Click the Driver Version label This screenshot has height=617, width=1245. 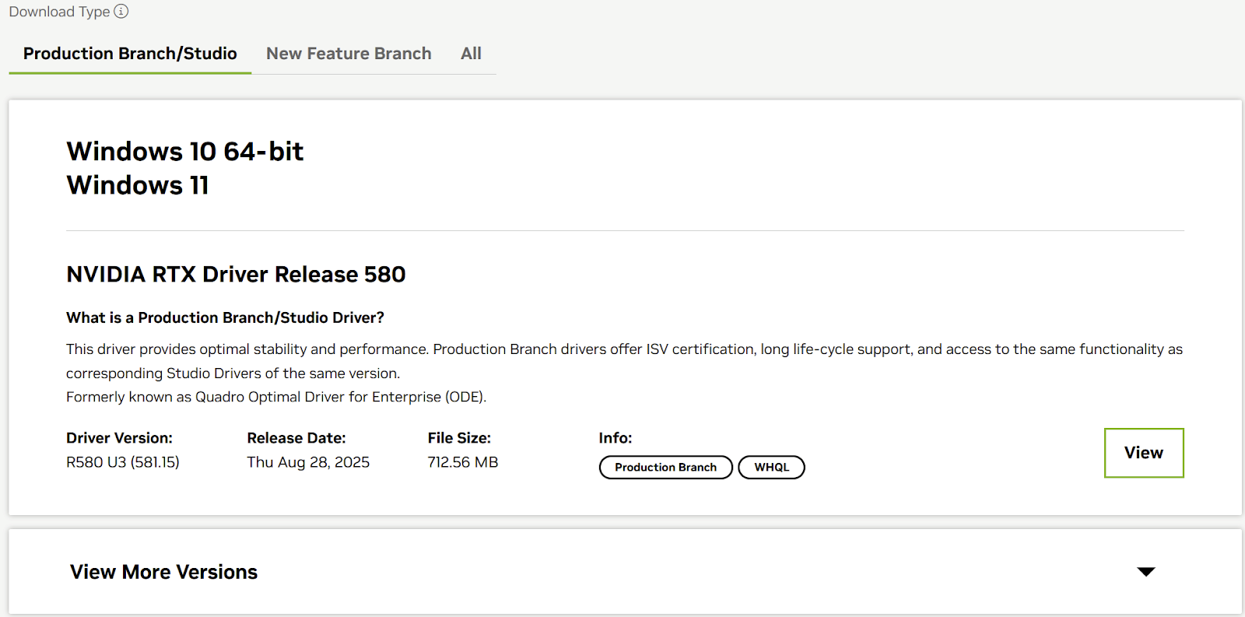click(119, 438)
